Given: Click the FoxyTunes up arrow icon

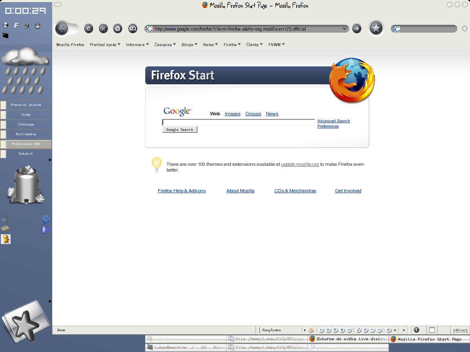Looking at the screenshot, I should pyautogui.click(x=372, y=330).
